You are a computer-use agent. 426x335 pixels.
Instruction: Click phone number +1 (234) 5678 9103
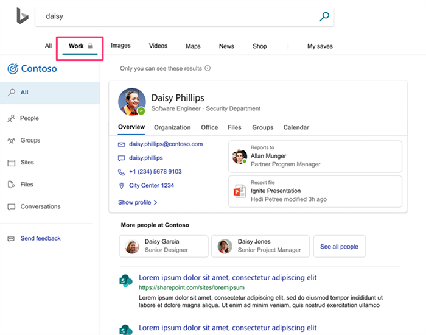pyautogui.click(x=155, y=172)
